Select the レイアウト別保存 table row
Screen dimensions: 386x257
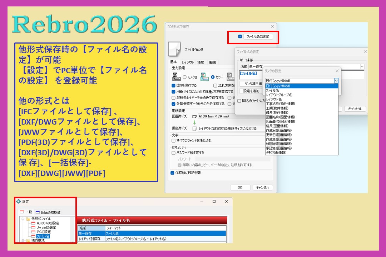click(152, 239)
